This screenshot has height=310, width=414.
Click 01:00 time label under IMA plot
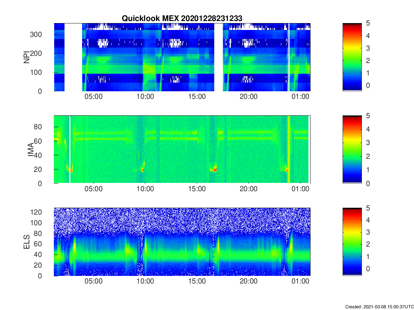coord(300,189)
